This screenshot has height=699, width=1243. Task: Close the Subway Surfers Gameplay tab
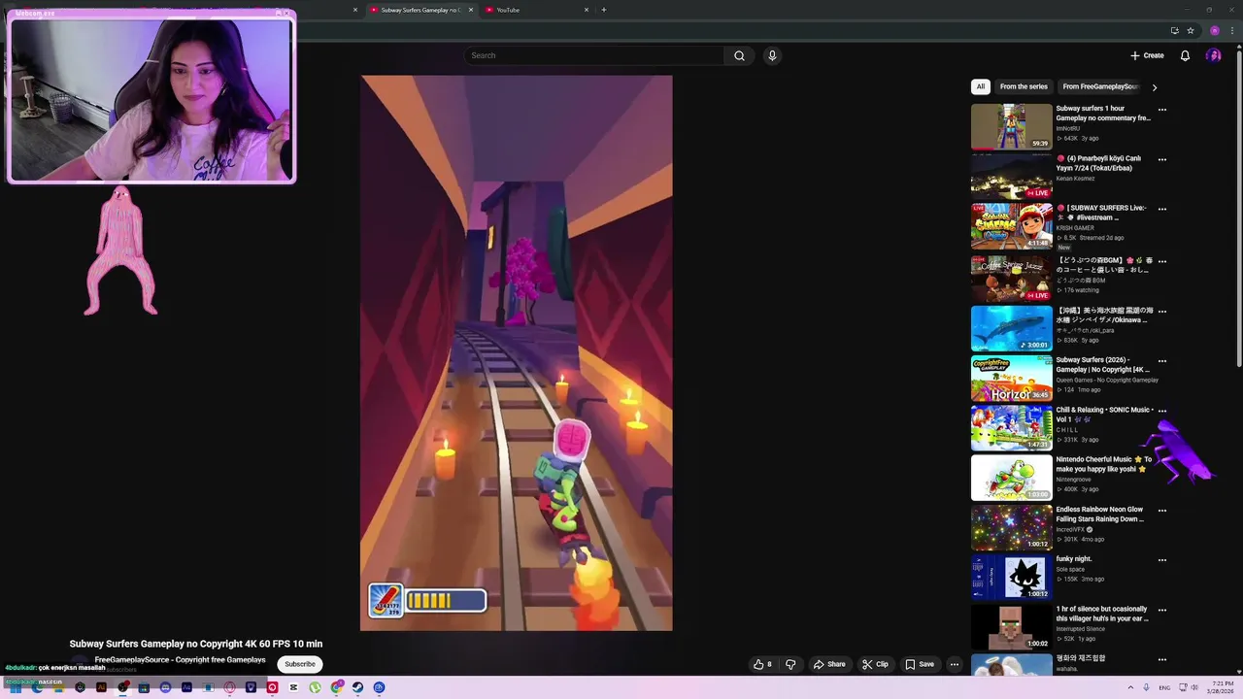471,10
